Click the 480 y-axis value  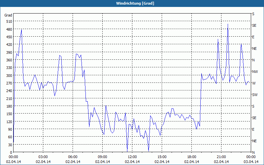click(10, 29)
